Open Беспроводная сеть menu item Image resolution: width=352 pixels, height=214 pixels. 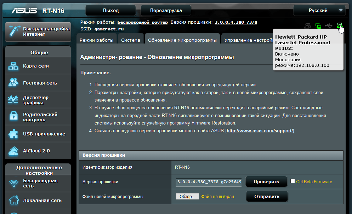[x=38, y=183]
